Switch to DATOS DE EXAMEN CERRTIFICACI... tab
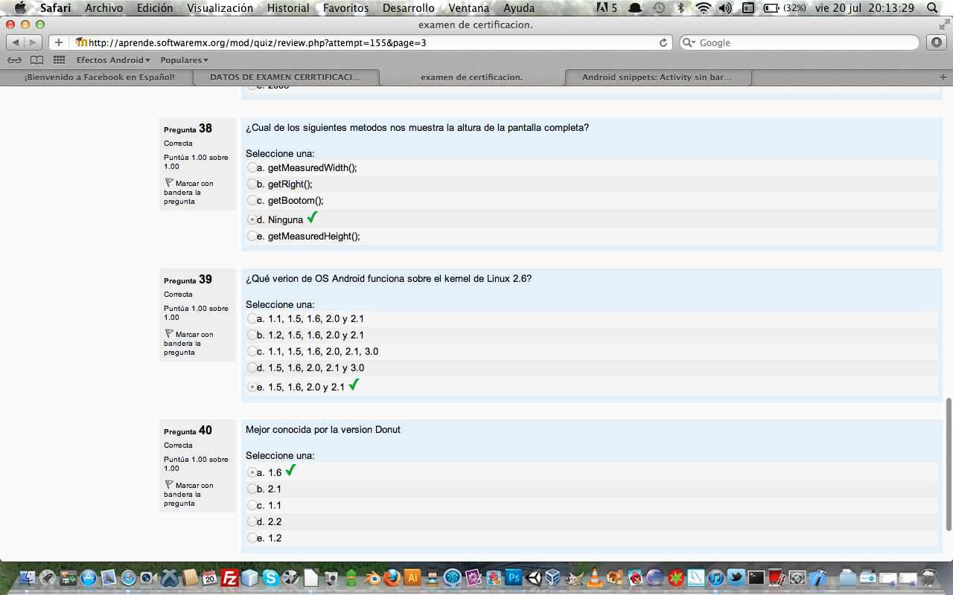This screenshot has width=953, height=595. click(x=286, y=77)
